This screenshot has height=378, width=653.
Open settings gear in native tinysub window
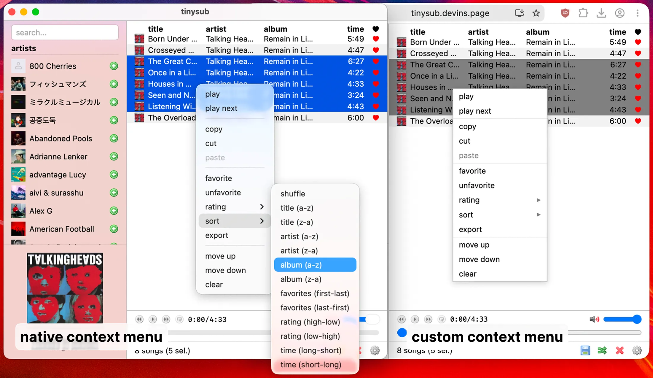coord(375,350)
